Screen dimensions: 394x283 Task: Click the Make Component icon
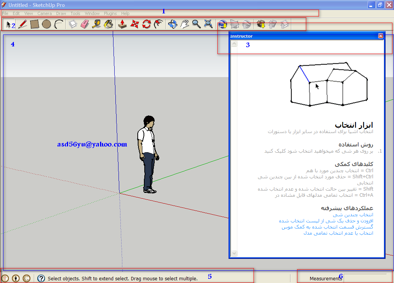tap(73, 24)
